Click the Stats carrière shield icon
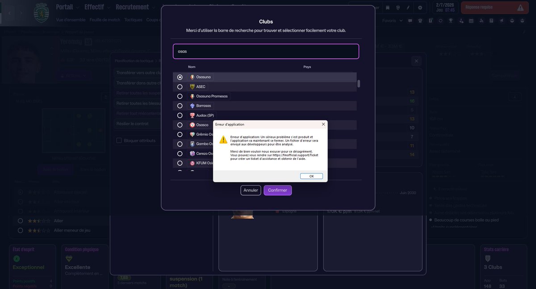 (x=487, y=258)
